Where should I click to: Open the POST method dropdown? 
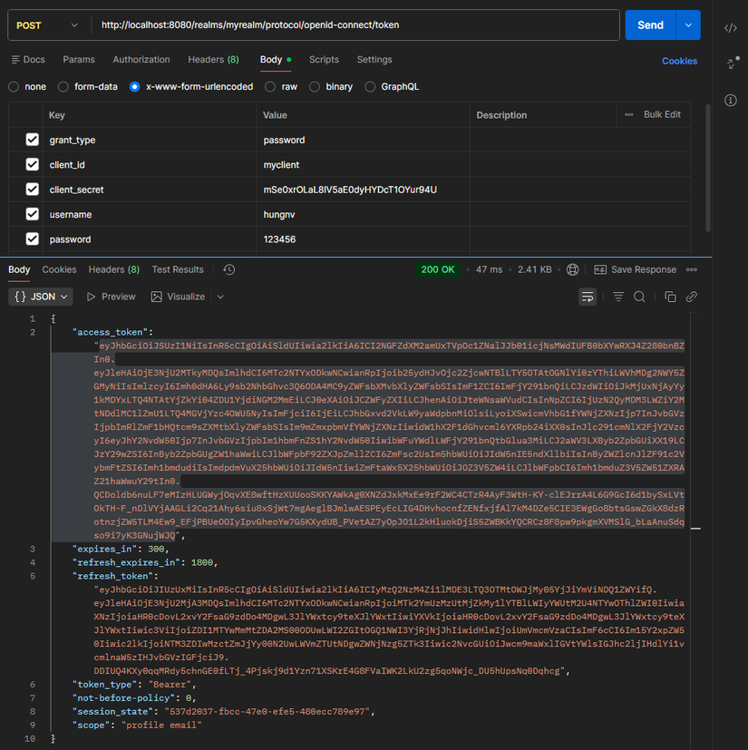47,25
